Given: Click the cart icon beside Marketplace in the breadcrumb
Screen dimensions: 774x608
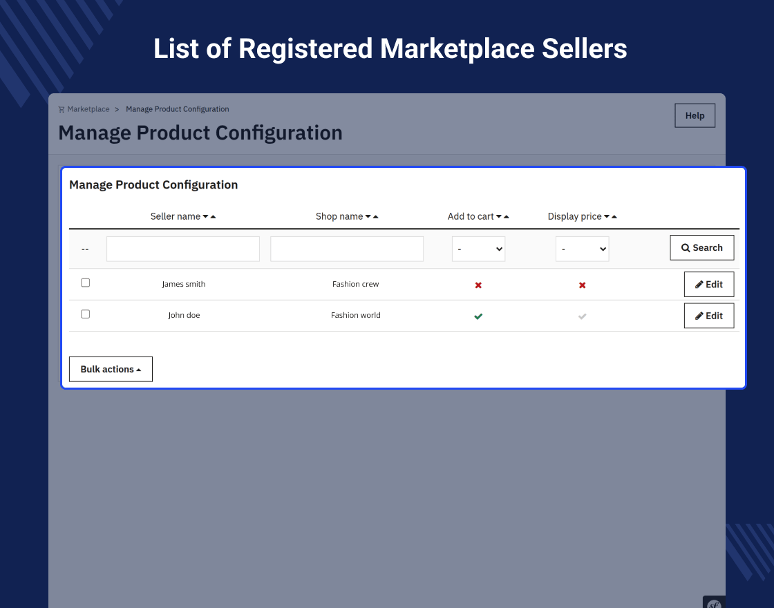Looking at the screenshot, I should [x=62, y=110].
